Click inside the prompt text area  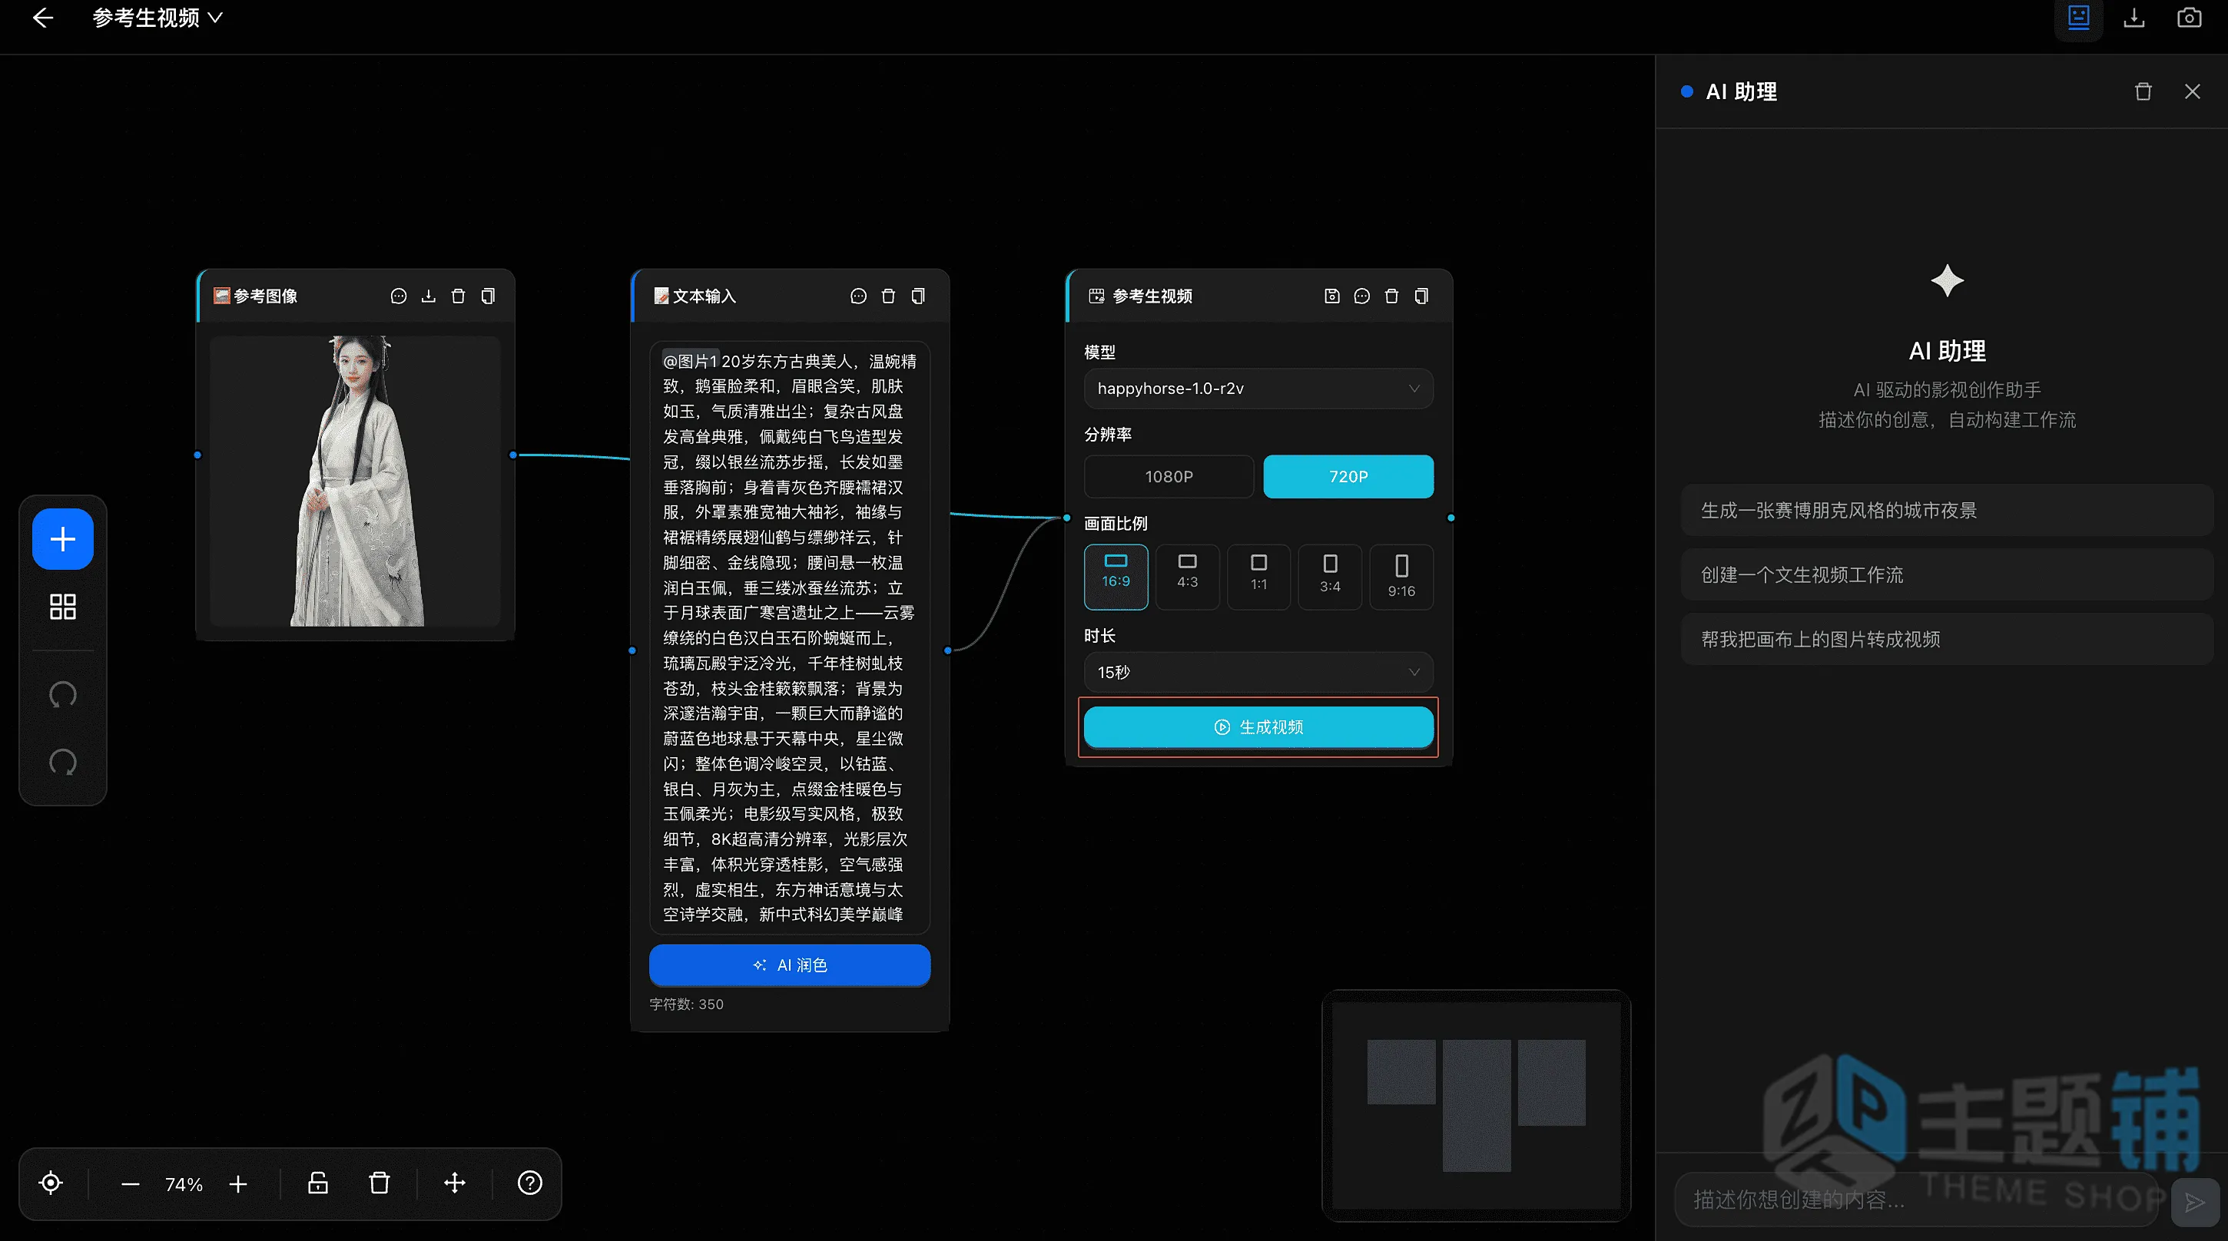(x=790, y=638)
